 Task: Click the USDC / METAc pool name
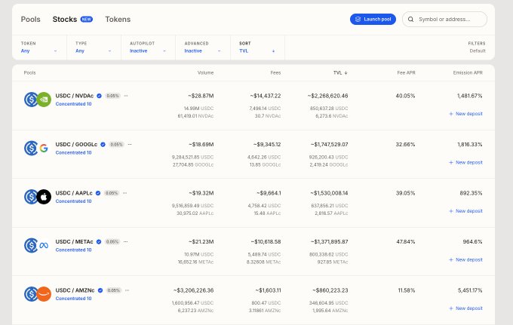[x=74, y=242]
